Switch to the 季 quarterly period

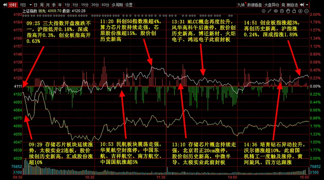click(54, 5)
